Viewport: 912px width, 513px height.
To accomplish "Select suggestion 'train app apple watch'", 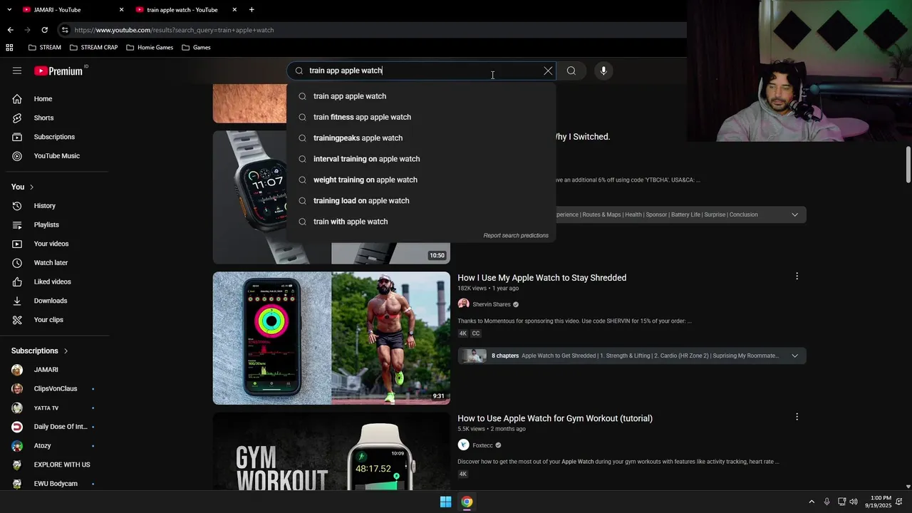I will (x=421, y=96).
